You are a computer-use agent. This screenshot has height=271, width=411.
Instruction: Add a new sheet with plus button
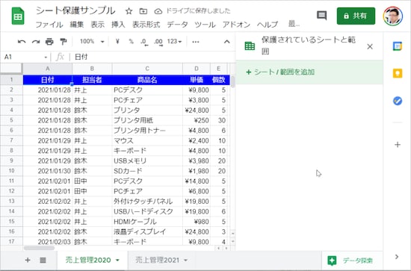click(x=28, y=260)
